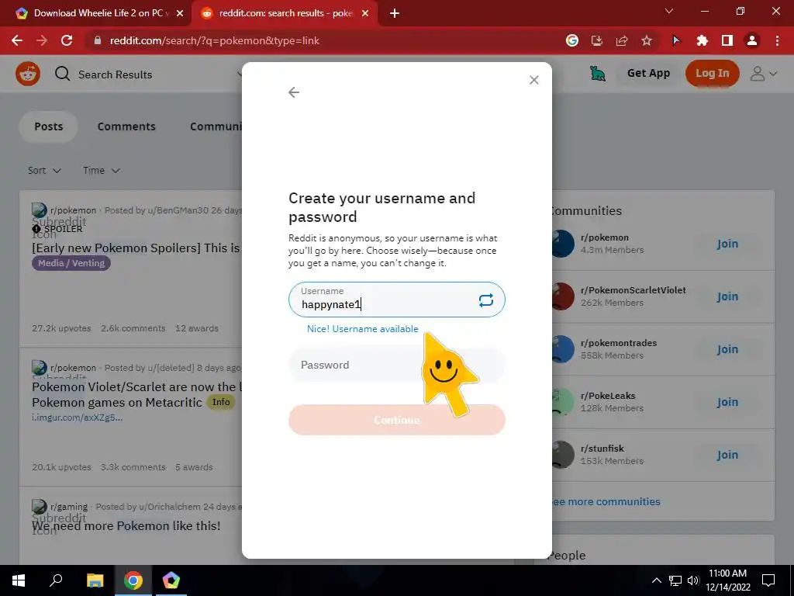The height and width of the screenshot is (596, 794).
Task: Open the r/stunfisk community link
Action: point(602,448)
